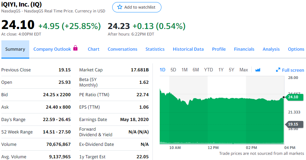The height and width of the screenshot is (160, 306).
Task: Select the 1D chart range
Action: click(162, 70)
